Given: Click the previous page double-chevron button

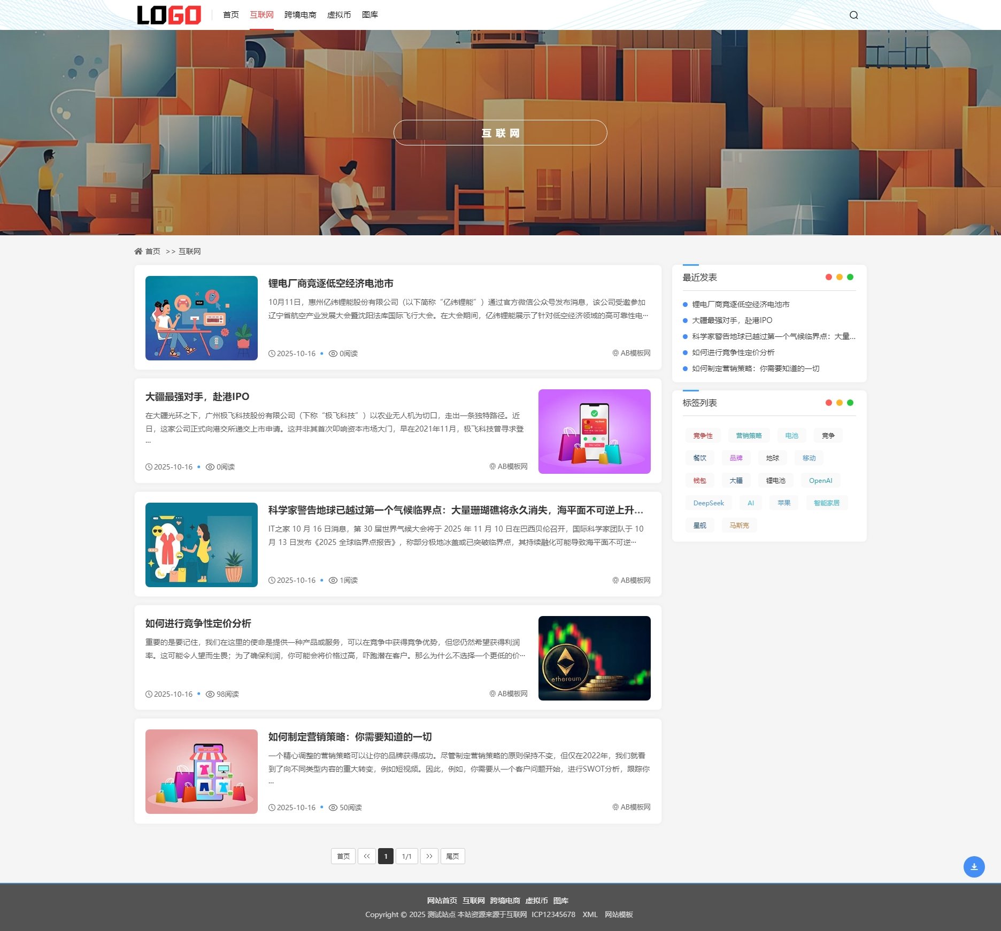Looking at the screenshot, I should [x=366, y=856].
